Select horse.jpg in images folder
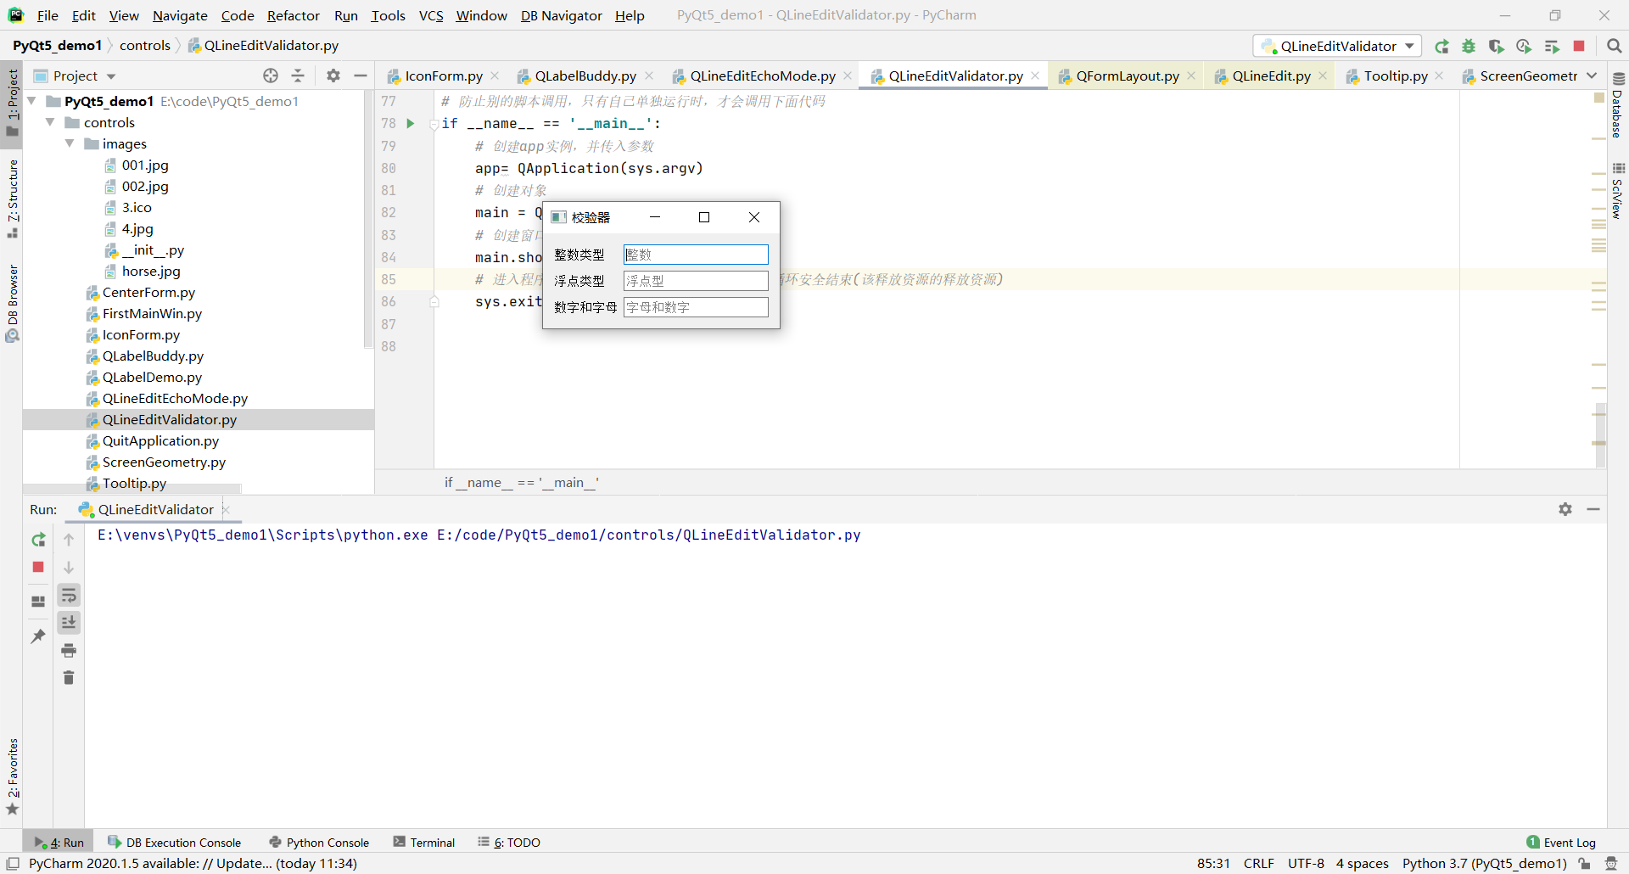The height and width of the screenshot is (874, 1629). pyautogui.click(x=151, y=271)
